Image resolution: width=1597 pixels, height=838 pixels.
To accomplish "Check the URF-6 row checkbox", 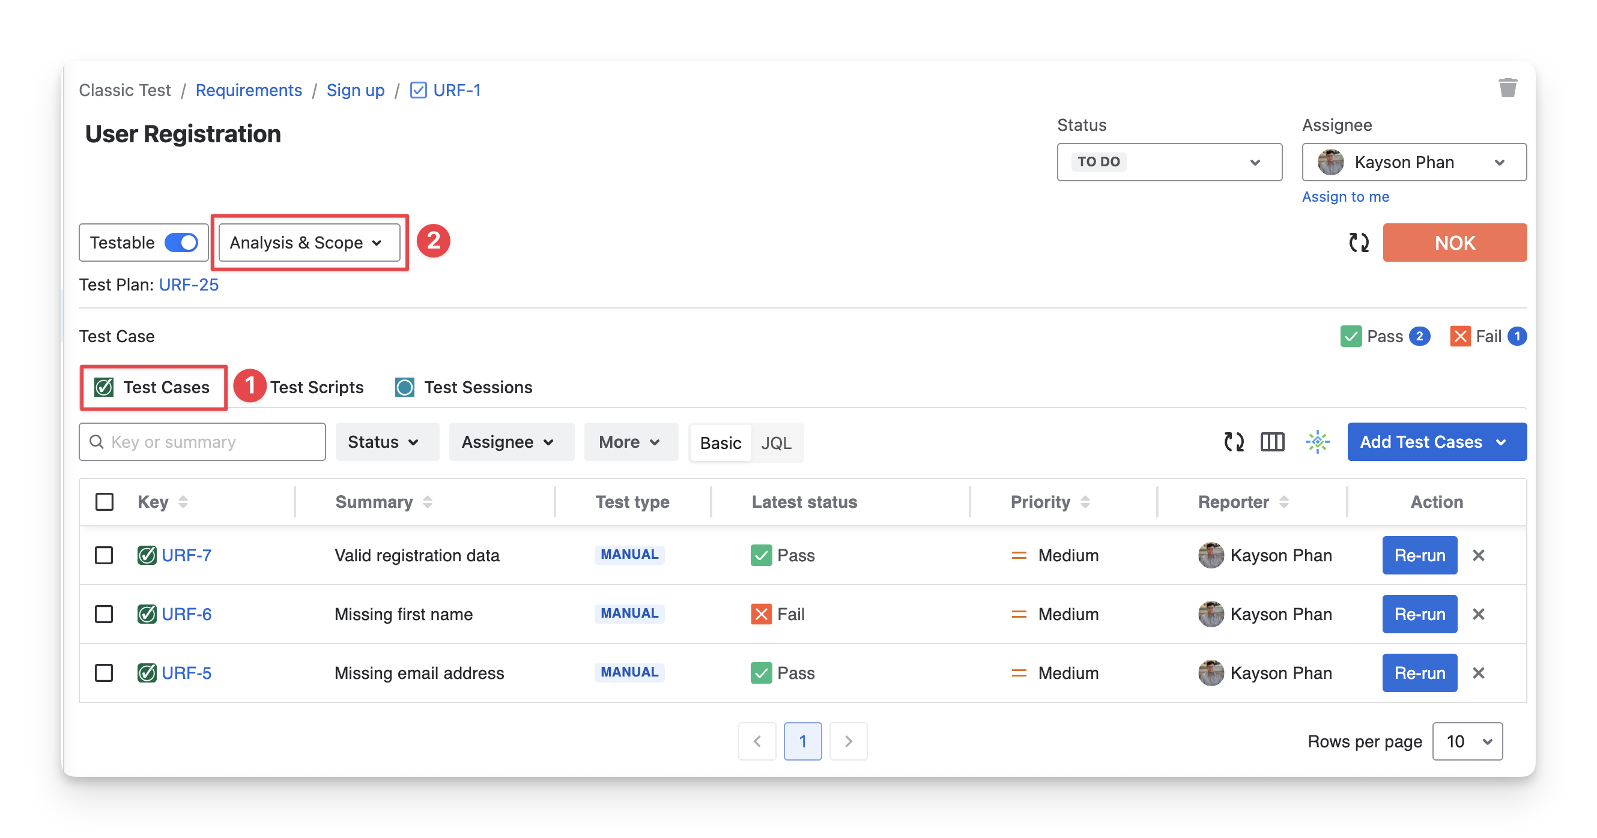I will 104,614.
